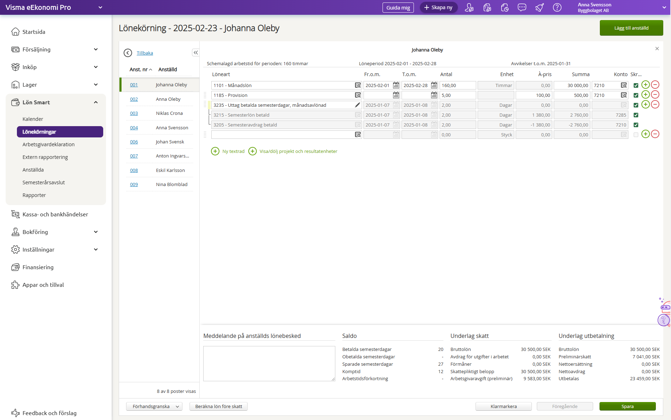Open user account dropdown for Anna Svensson
The height and width of the screenshot is (420, 671).
[x=664, y=7]
